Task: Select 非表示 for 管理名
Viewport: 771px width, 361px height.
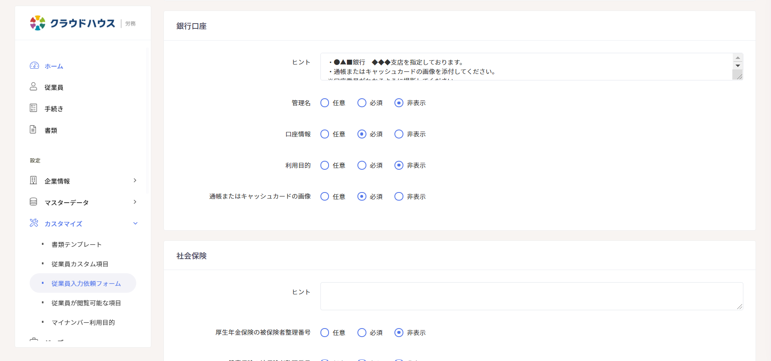Action: [x=399, y=103]
